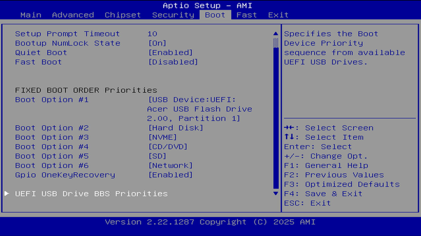Click the scrollbar track in settings list

click(x=276, y=118)
